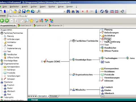The image size is (136, 102).
Task: Click the yellow favorites star icon
Action: pos(31,21)
